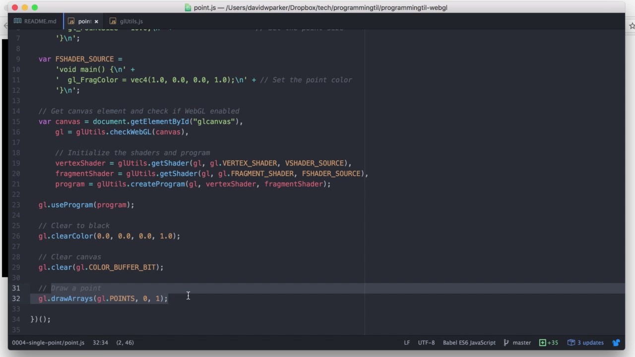The height and width of the screenshot is (357, 635).
Task: Click the green plus diff icon
Action: pos(542,343)
